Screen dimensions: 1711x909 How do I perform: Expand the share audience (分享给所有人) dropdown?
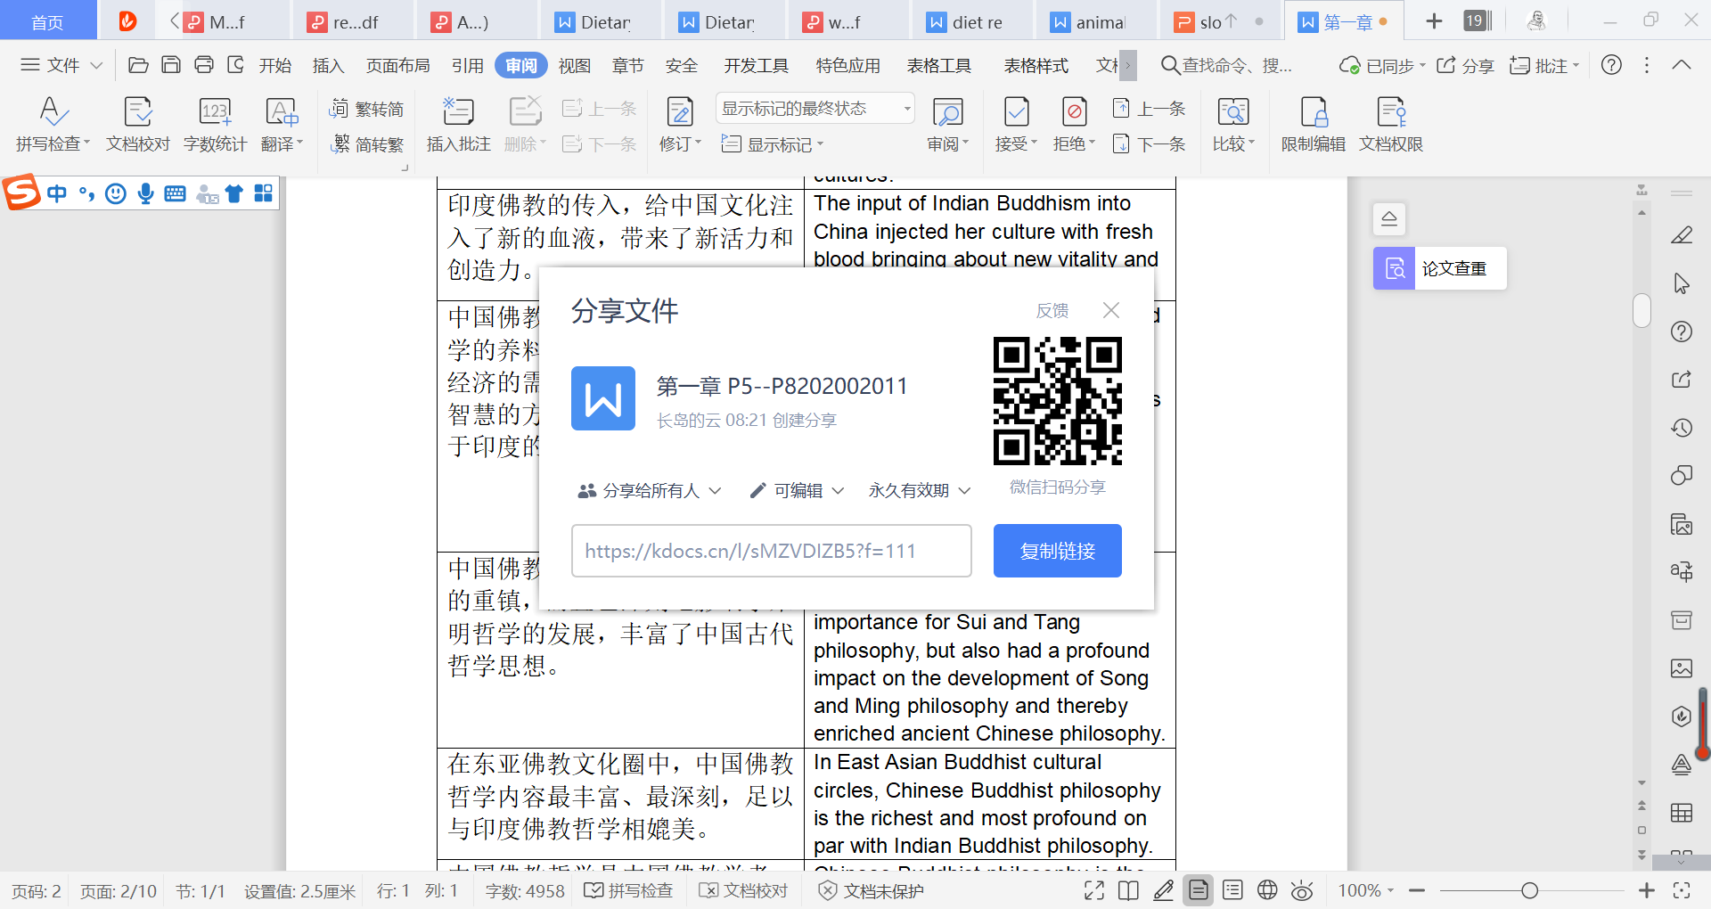click(x=650, y=491)
